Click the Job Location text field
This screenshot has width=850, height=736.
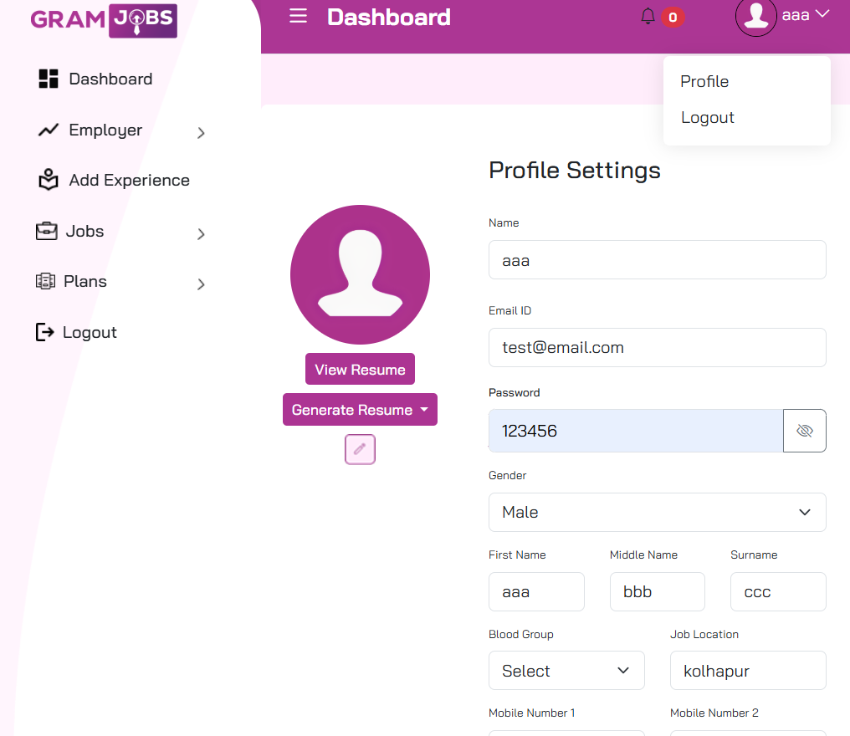pos(747,671)
